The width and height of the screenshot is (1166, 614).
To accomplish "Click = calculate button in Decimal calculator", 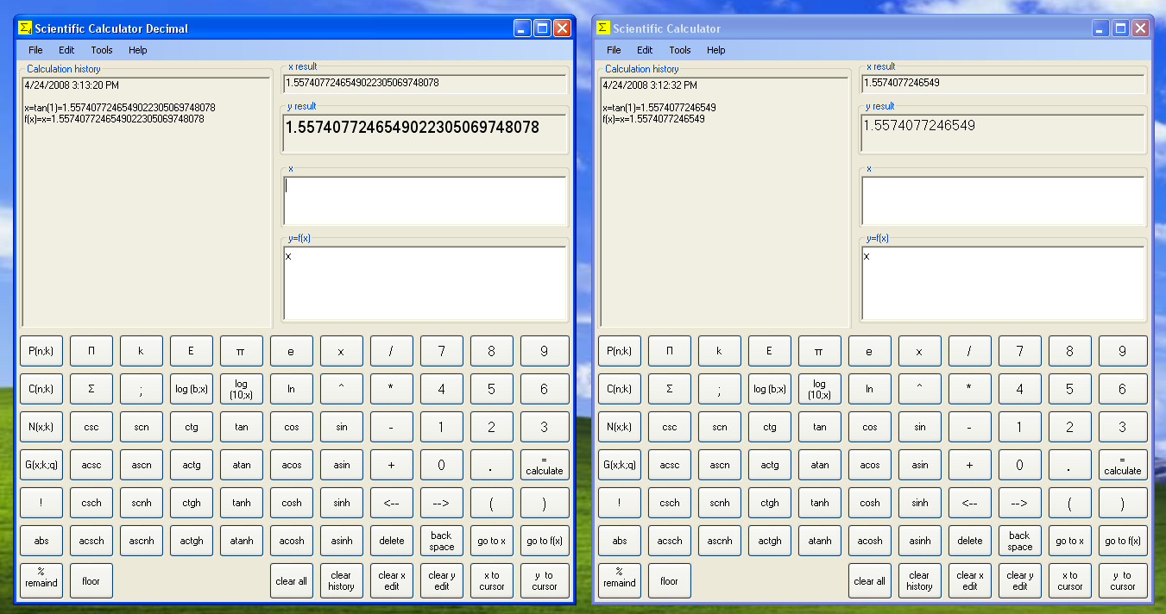I will point(545,465).
